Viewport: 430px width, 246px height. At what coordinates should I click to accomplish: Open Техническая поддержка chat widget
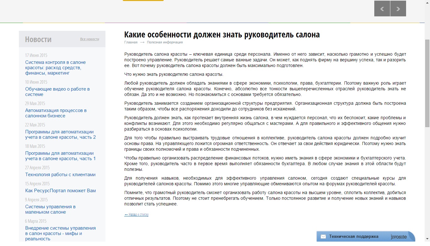pyautogui.click(x=365, y=237)
